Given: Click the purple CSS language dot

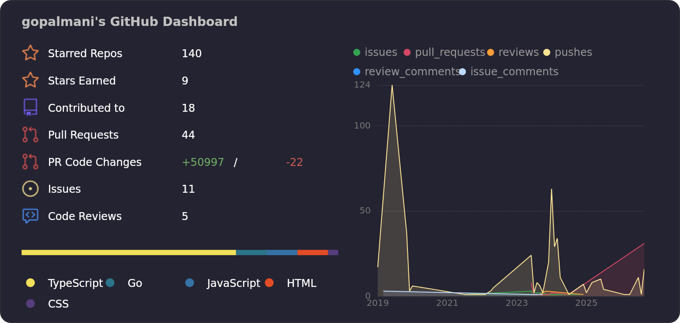Looking at the screenshot, I should coord(30,303).
